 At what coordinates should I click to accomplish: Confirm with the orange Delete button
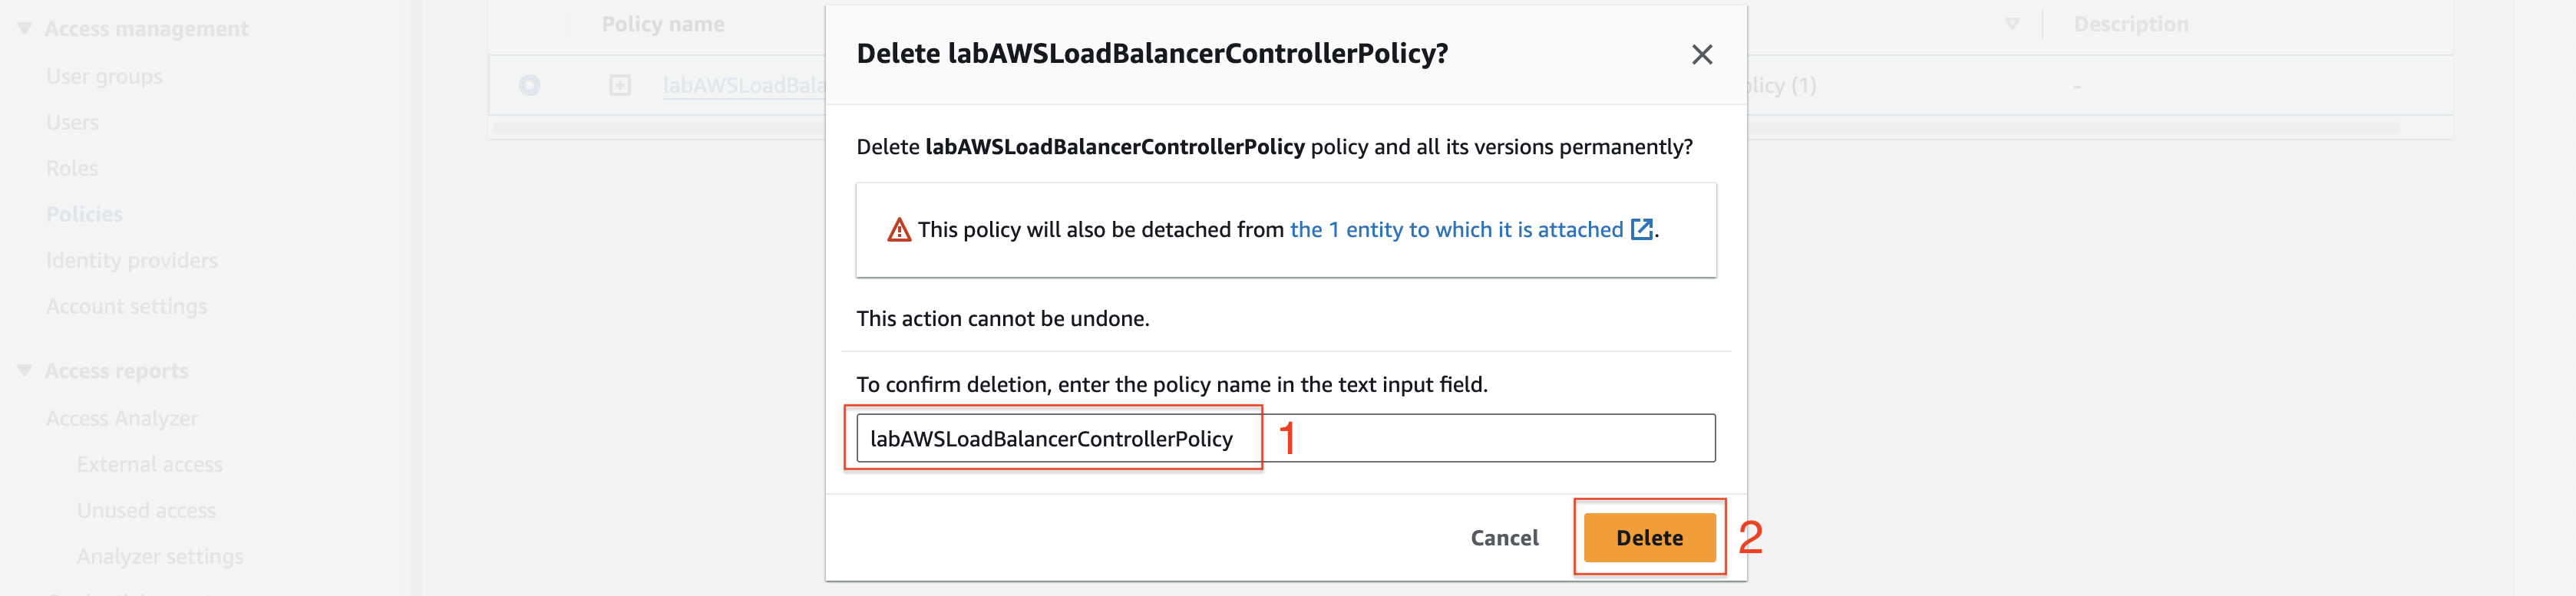[x=1649, y=538]
